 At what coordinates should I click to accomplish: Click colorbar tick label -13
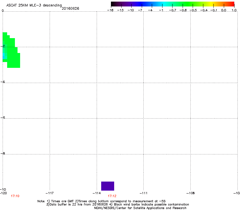tap(121, 10)
